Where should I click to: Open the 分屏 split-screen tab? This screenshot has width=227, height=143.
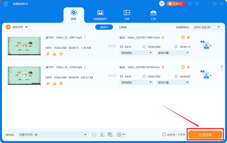point(127,15)
